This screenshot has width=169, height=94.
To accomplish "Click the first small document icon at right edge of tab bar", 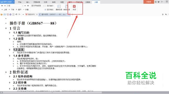I will [163, 15].
